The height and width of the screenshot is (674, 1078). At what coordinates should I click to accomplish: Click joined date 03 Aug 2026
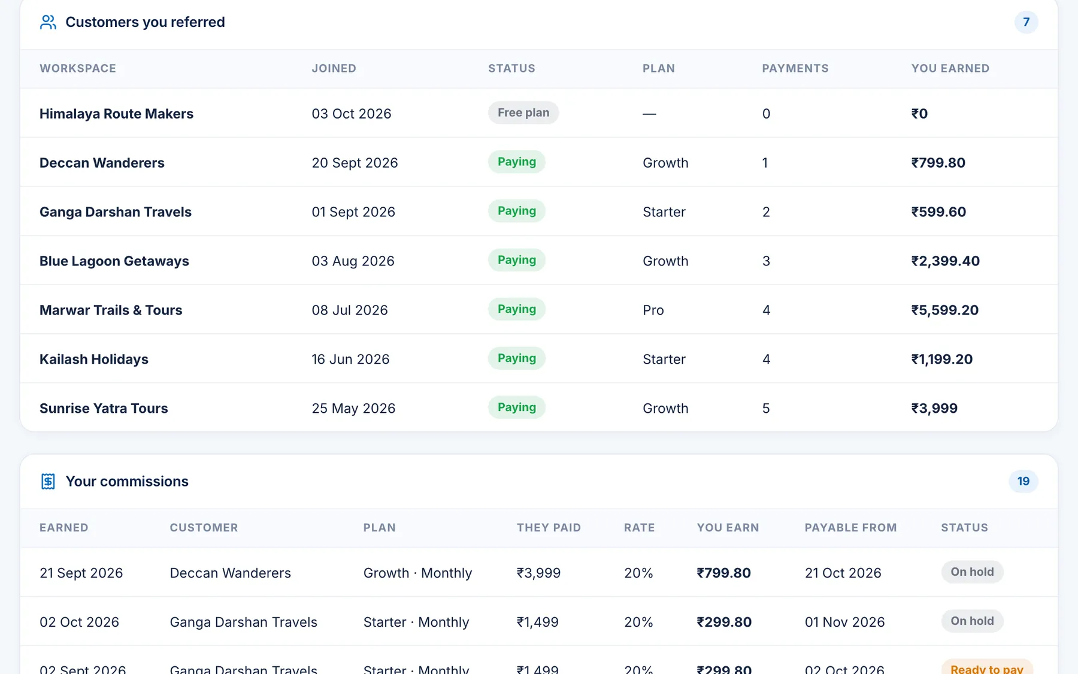tap(353, 261)
